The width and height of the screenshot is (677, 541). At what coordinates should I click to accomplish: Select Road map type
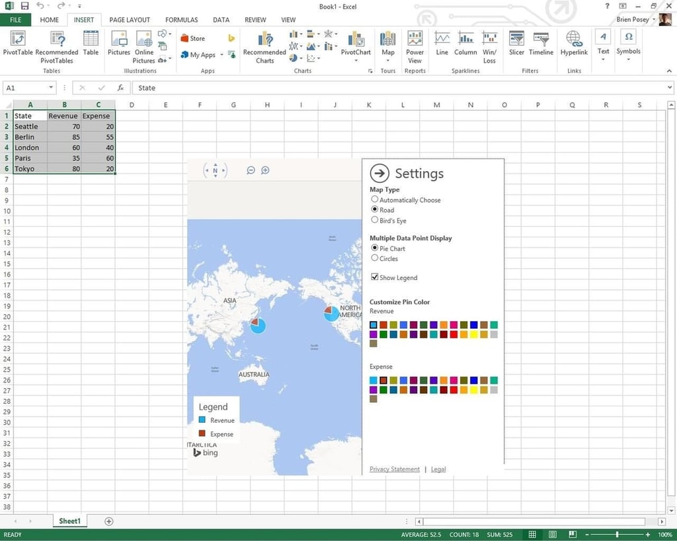coord(375,209)
